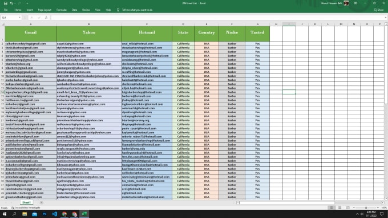Open the Customize Quick Access Toolbar arrow
388x218 pixels.
(x=27, y=3)
